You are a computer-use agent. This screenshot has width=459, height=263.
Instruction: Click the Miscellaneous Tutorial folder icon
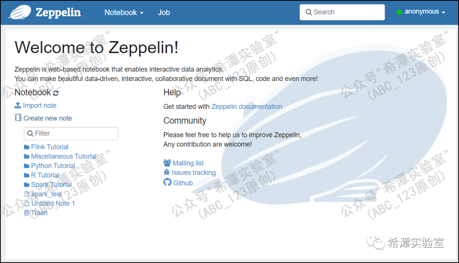click(x=27, y=157)
